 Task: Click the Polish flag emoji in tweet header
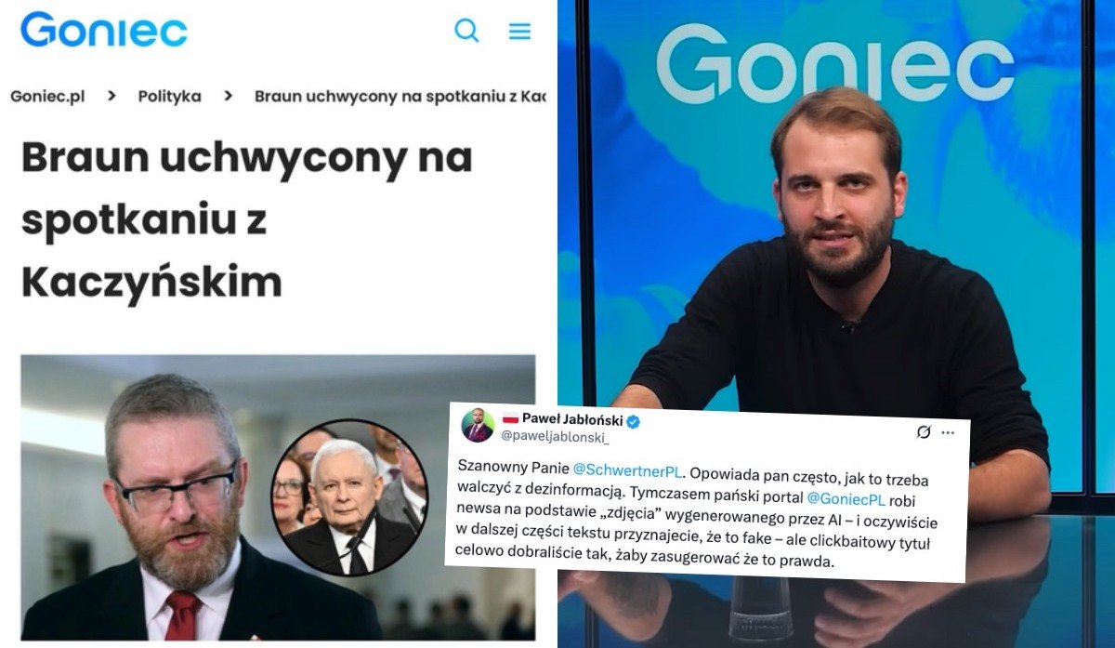[x=510, y=417]
